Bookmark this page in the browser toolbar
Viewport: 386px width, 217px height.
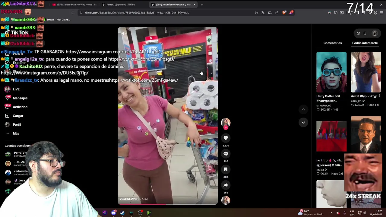point(73,13)
